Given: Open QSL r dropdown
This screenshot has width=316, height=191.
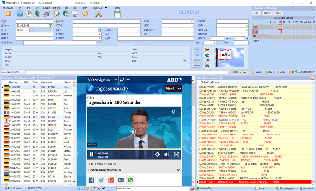Looking at the screenshot, I should 248,38.
